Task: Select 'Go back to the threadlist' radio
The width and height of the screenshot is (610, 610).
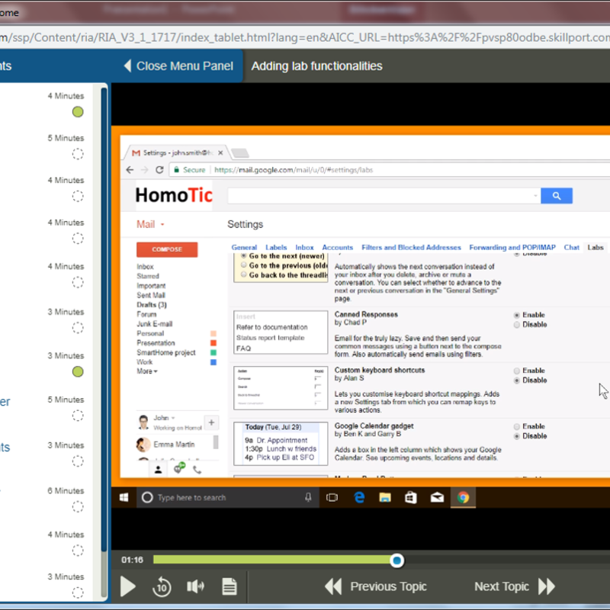Action: [243, 274]
